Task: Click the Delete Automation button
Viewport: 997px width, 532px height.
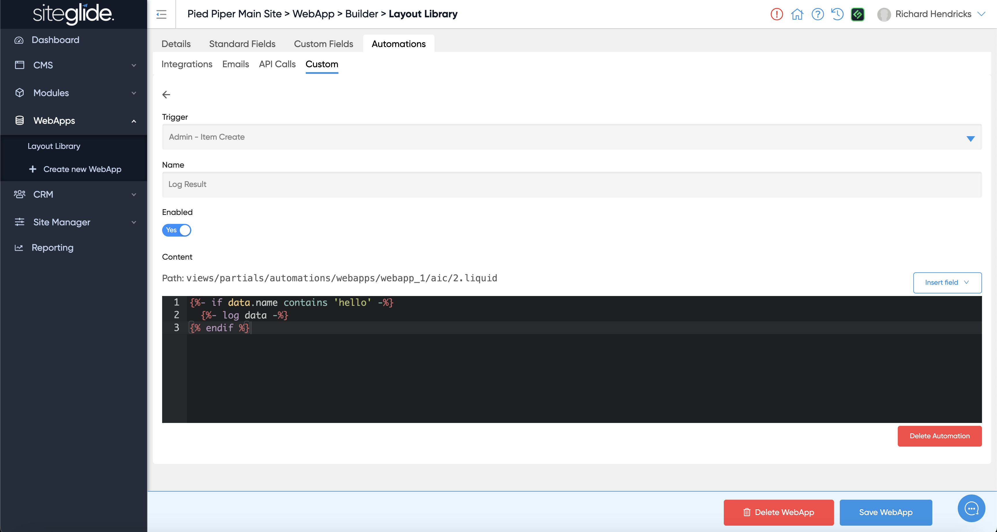Action: tap(939, 436)
